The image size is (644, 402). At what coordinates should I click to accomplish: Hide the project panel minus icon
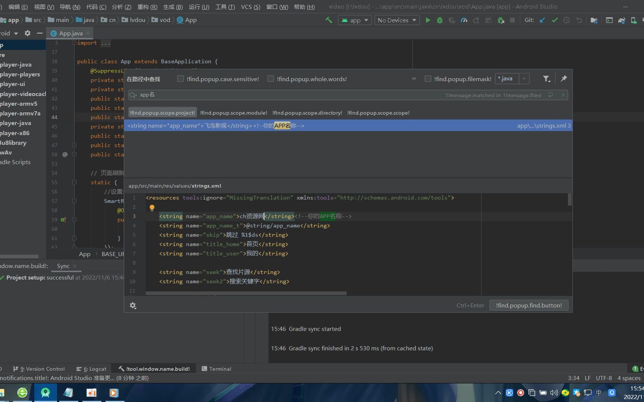point(40,33)
